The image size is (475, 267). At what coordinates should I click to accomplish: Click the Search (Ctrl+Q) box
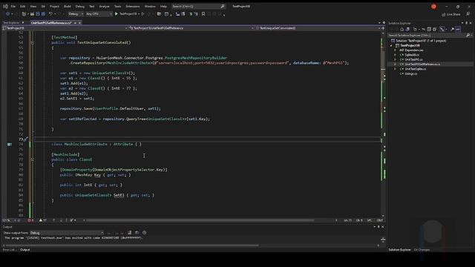[x=198, y=7]
